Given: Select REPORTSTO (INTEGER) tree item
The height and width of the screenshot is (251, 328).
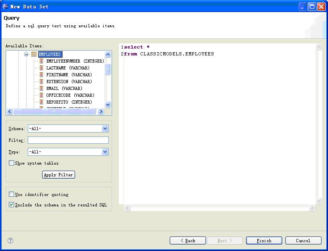Looking at the screenshot, I should coord(69,102).
